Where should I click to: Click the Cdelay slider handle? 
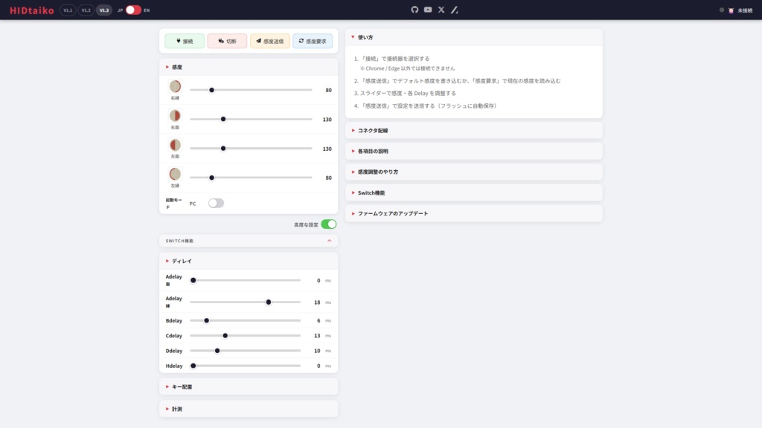(225, 336)
